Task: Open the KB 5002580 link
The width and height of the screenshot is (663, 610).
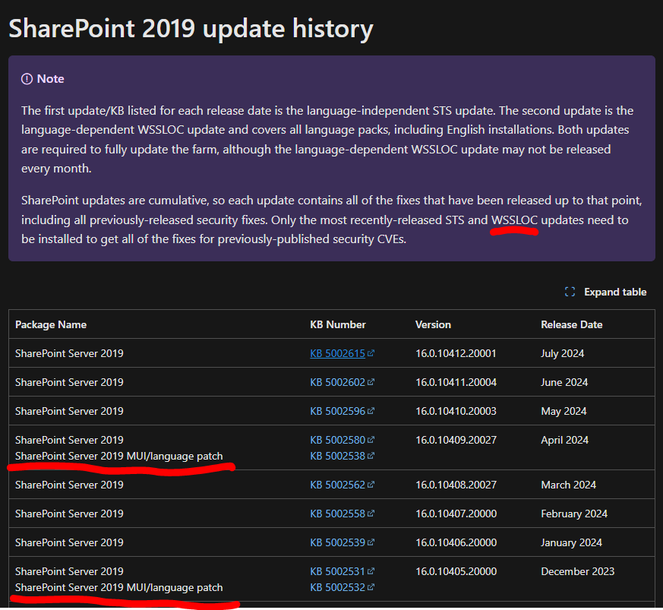Action: [x=337, y=440]
